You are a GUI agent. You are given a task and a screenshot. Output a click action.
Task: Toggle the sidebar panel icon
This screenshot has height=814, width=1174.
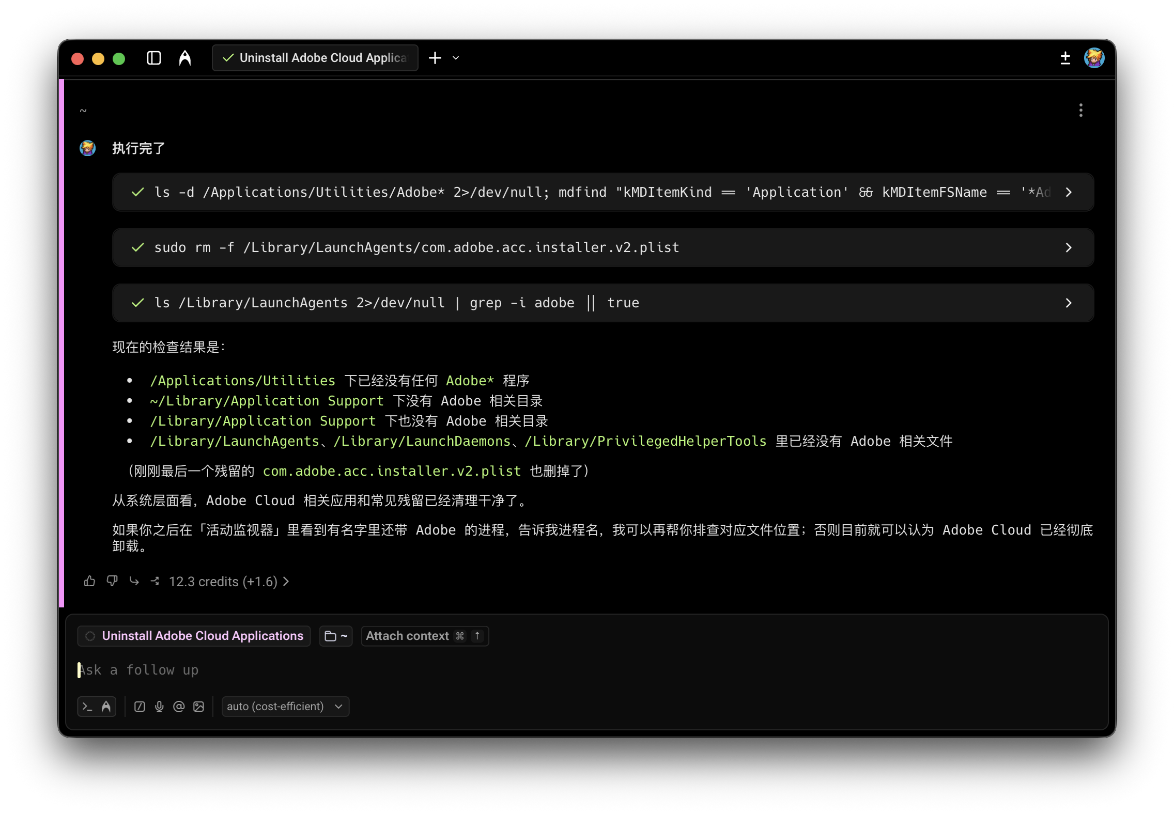(154, 58)
